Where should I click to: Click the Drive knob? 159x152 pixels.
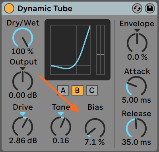pyautogui.click(x=23, y=126)
